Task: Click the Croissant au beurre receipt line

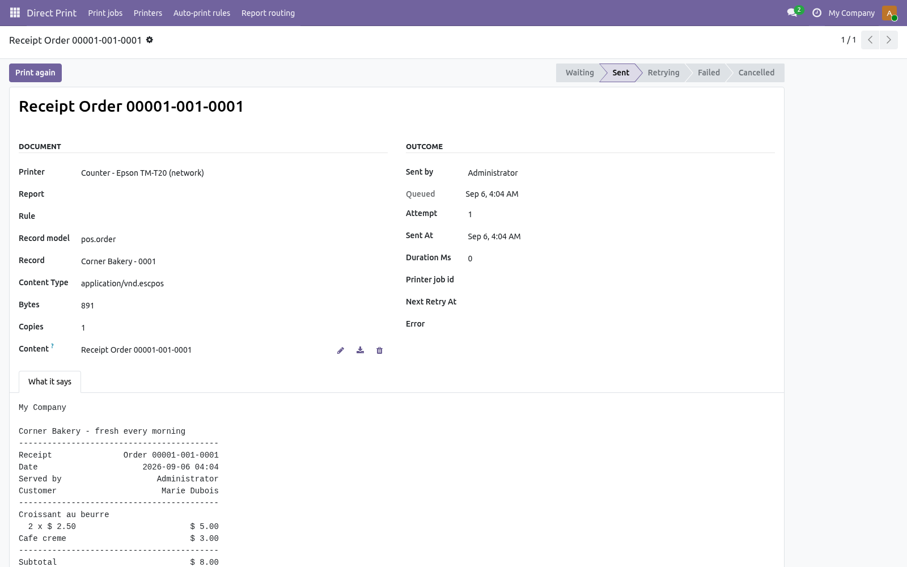Action: [x=64, y=515]
